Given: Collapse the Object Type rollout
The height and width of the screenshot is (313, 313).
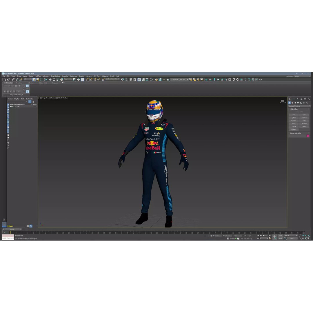Looking at the screenshot, I should coord(289,109).
